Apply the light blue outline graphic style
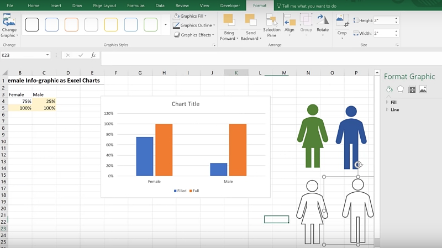This screenshot has width=442, height=248. [x=130, y=24]
